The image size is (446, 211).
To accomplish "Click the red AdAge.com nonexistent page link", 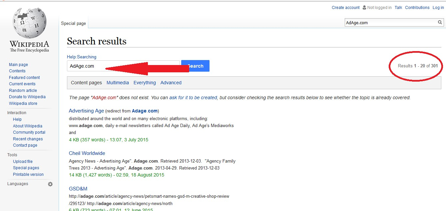I will (104, 98).
